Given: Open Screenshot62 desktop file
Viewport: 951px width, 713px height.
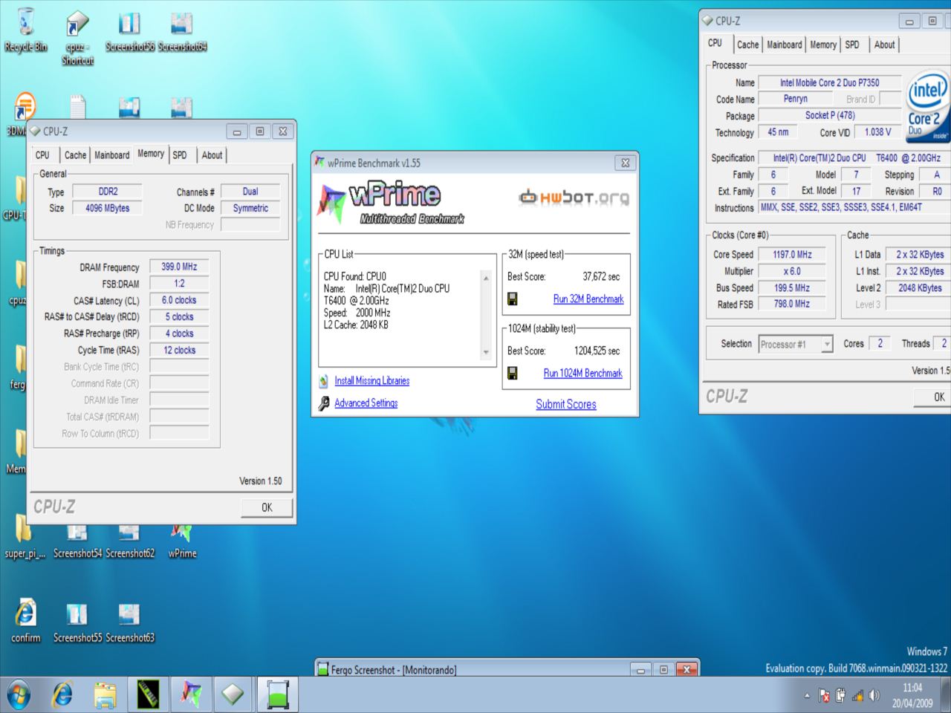Looking at the screenshot, I should 130,542.
